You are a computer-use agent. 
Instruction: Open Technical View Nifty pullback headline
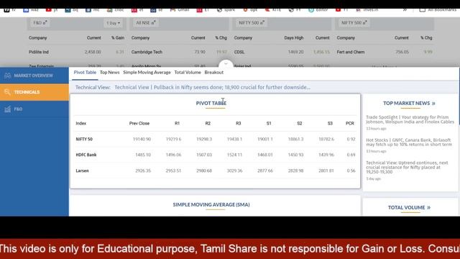213,88
